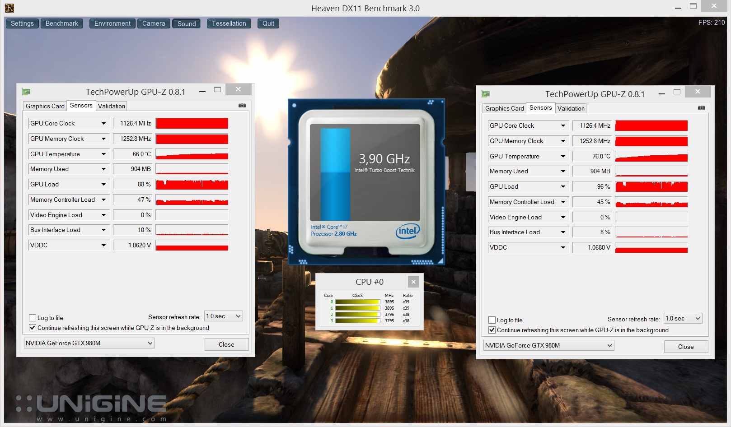Click the VDDC graph in left GPU-Z

tap(192, 245)
